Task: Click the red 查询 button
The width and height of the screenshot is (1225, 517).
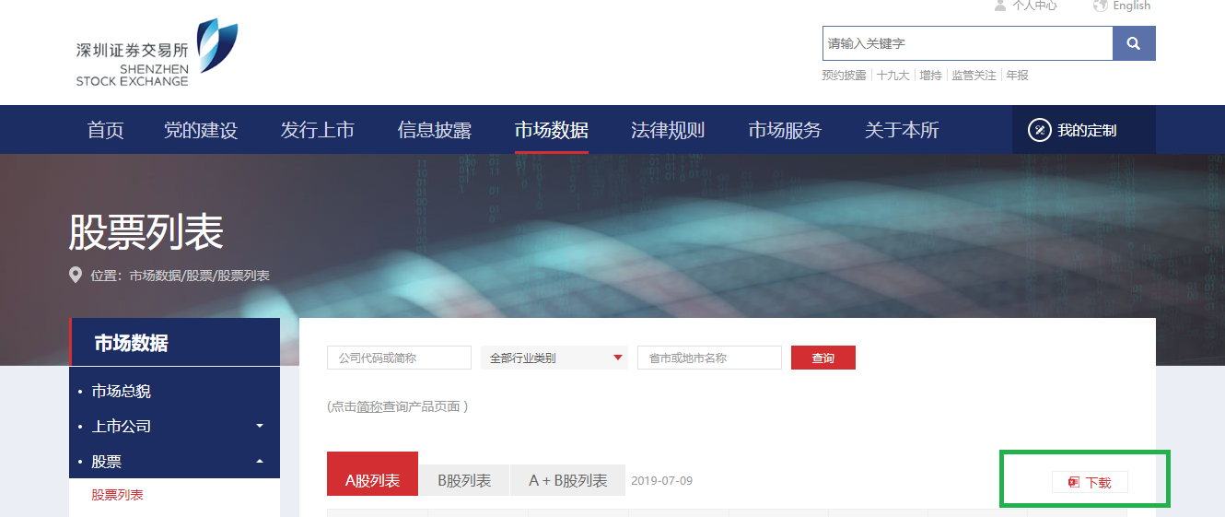Action: click(x=823, y=358)
